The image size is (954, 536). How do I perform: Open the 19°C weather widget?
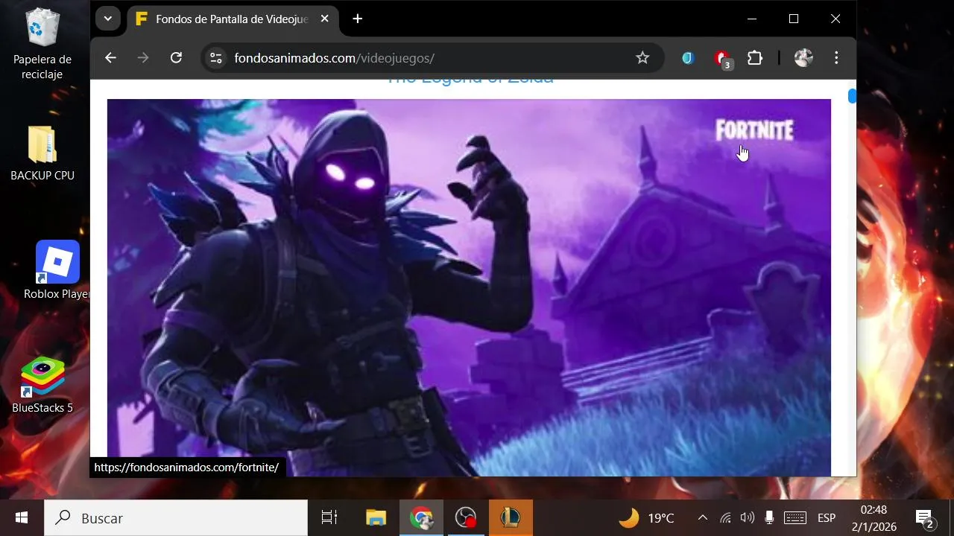pos(646,517)
